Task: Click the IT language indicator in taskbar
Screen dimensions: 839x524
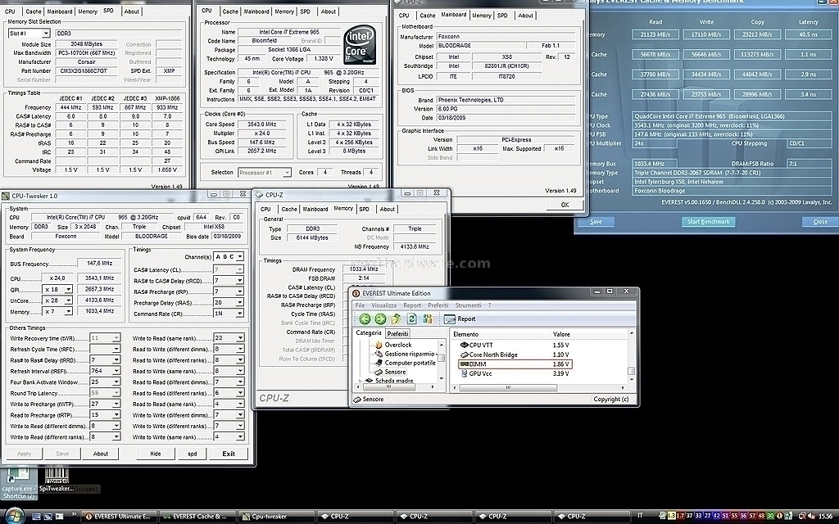Action: pos(640,516)
